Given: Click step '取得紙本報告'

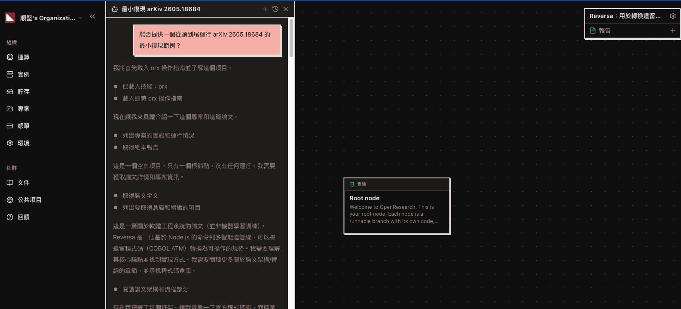Looking at the screenshot, I should (140, 147).
